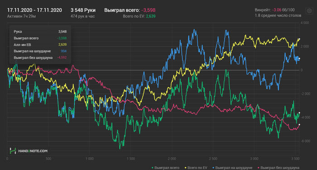The image size is (317, 170).
Task: Click x-axis label '2 000'
Action: (x=172, y=159)
